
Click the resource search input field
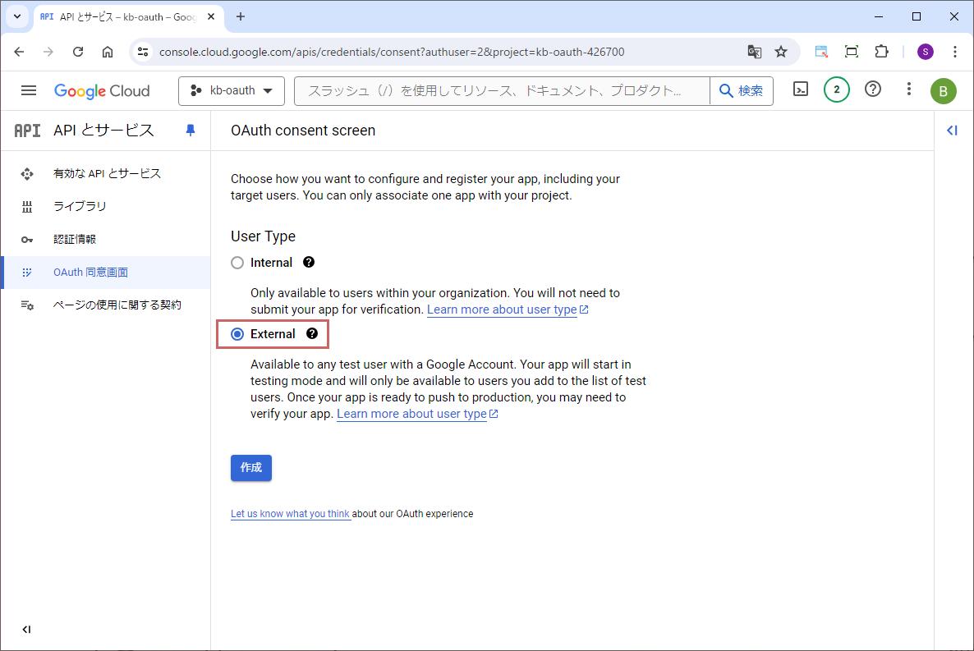pos(501,91)
